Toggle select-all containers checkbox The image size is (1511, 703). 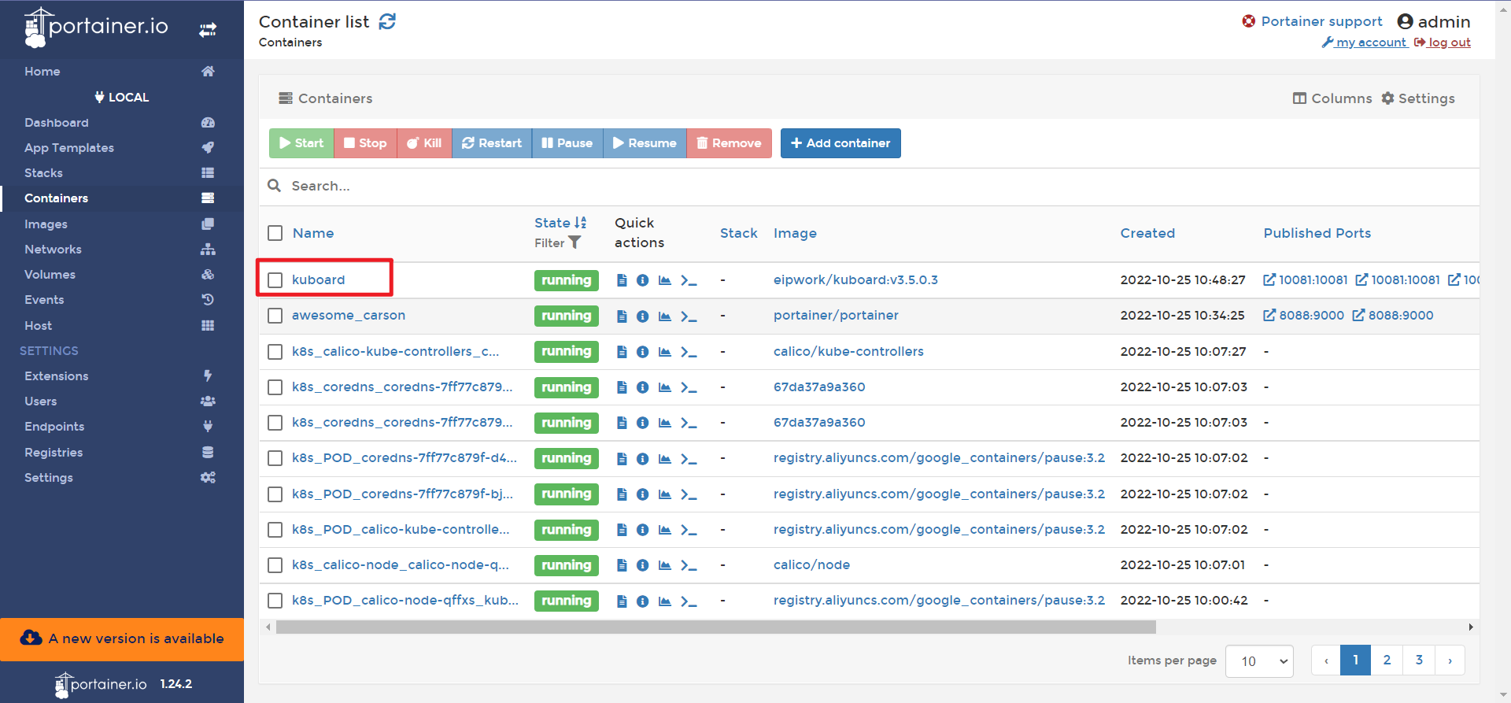point(275,233)
